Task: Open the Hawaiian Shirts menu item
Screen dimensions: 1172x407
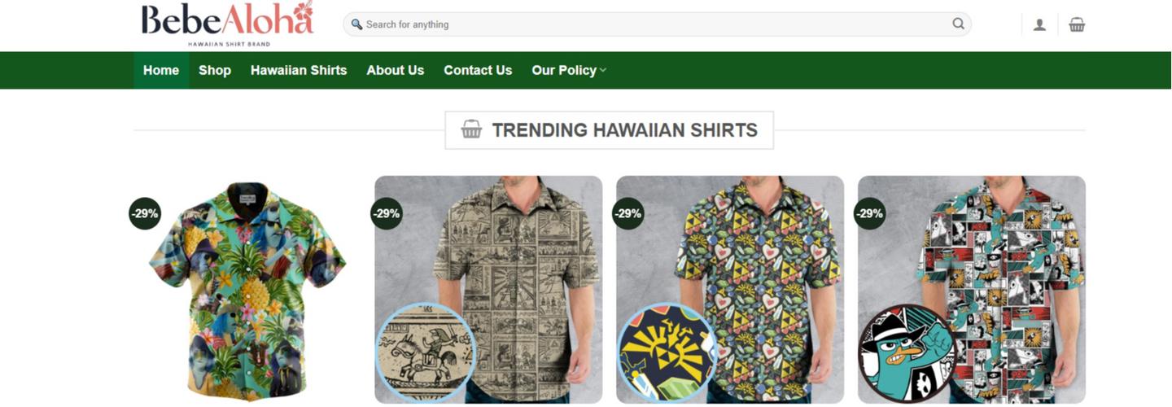Action: pos(299,71)
